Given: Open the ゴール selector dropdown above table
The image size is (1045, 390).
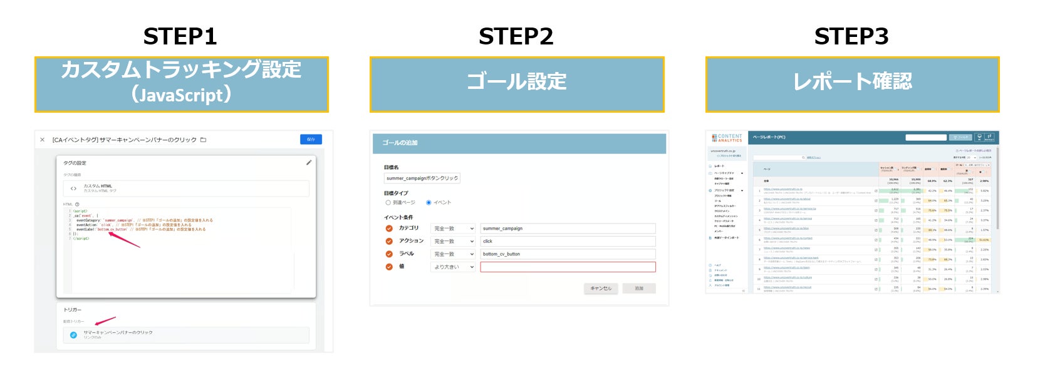Looking at the screenshot, I should click(977, 165).
